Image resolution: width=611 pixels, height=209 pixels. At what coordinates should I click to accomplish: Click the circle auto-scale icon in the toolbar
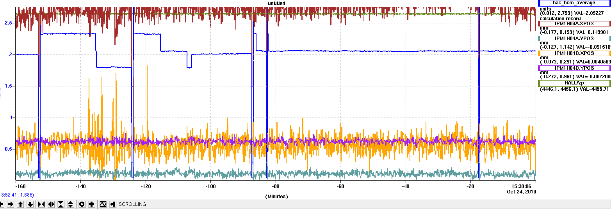82,204
